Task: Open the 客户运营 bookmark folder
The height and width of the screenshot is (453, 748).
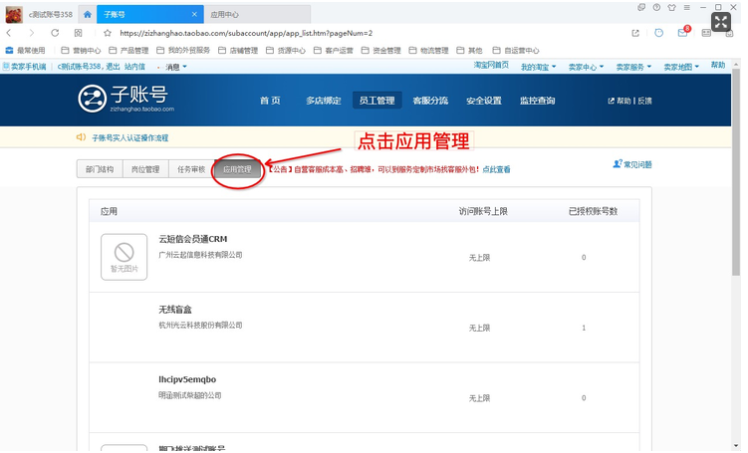Action: pyautogui.click(x=334, y=50)
